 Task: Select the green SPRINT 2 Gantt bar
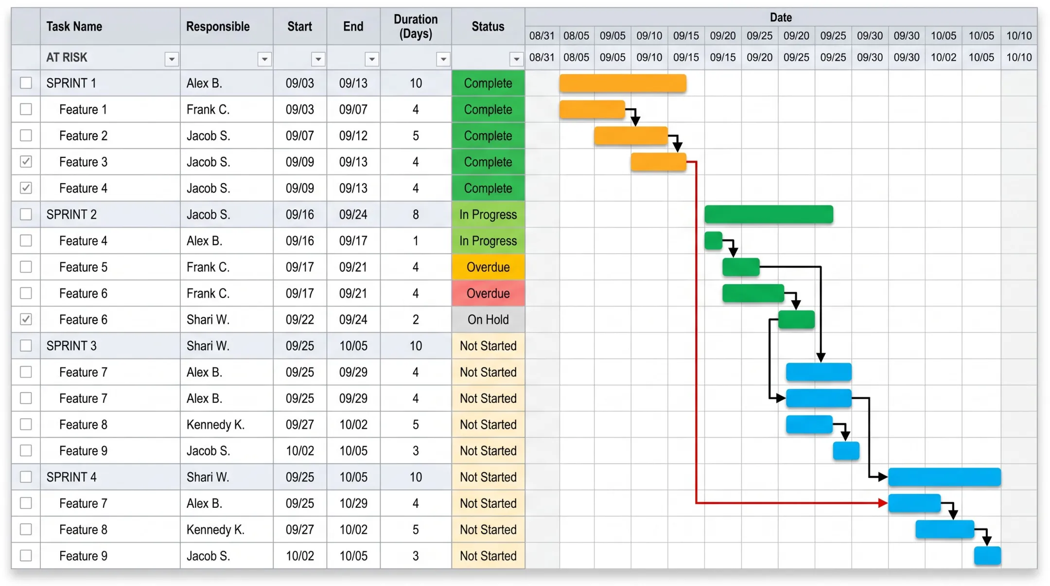(769, 214)
